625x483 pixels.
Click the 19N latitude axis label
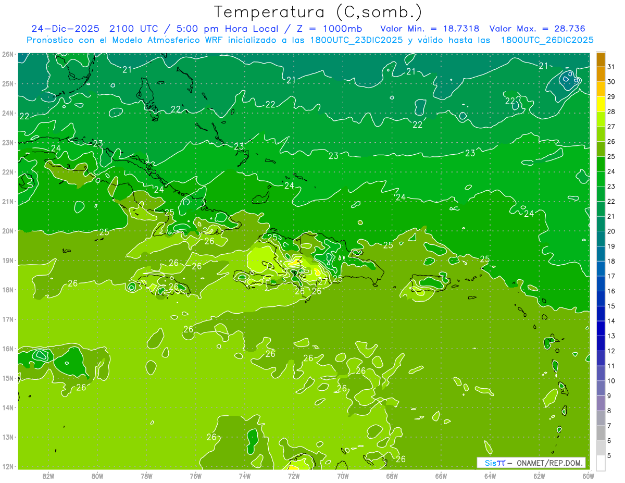pyautogui.click(x=7, y=260)
